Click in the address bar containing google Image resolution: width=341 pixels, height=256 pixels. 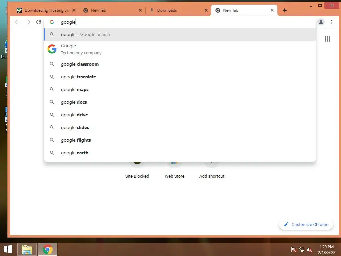pos(179,22)
